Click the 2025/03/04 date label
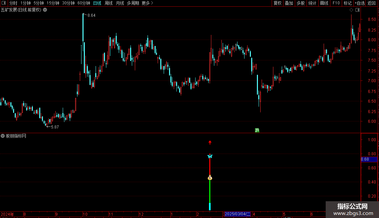 [x=237, y=214]
